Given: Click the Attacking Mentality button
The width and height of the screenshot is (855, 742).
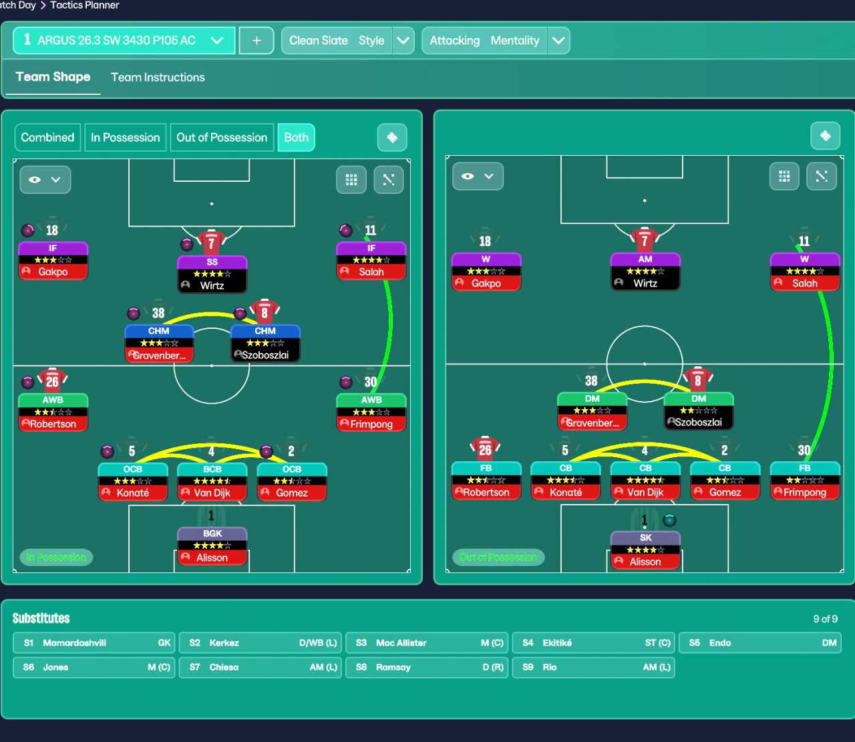Looking at the screenshot, I should click(484, 40).
